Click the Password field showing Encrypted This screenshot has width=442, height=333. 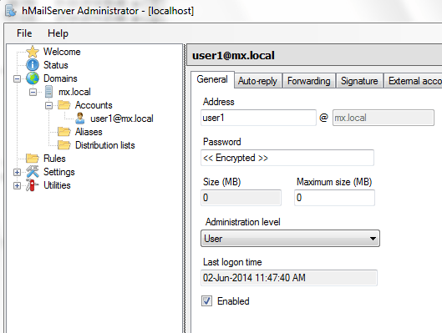pyautogui.click(x=287, y=158)
